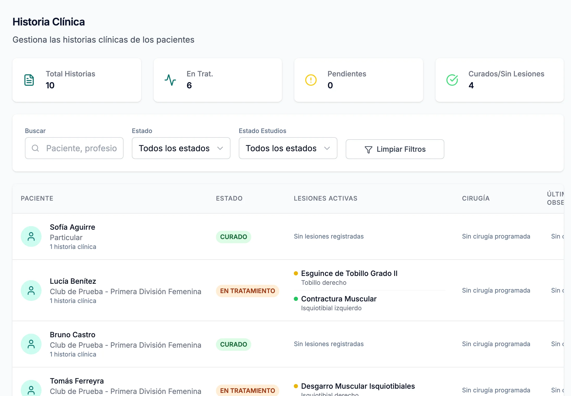Click the CIRUGÍA column header

(476, 198)
